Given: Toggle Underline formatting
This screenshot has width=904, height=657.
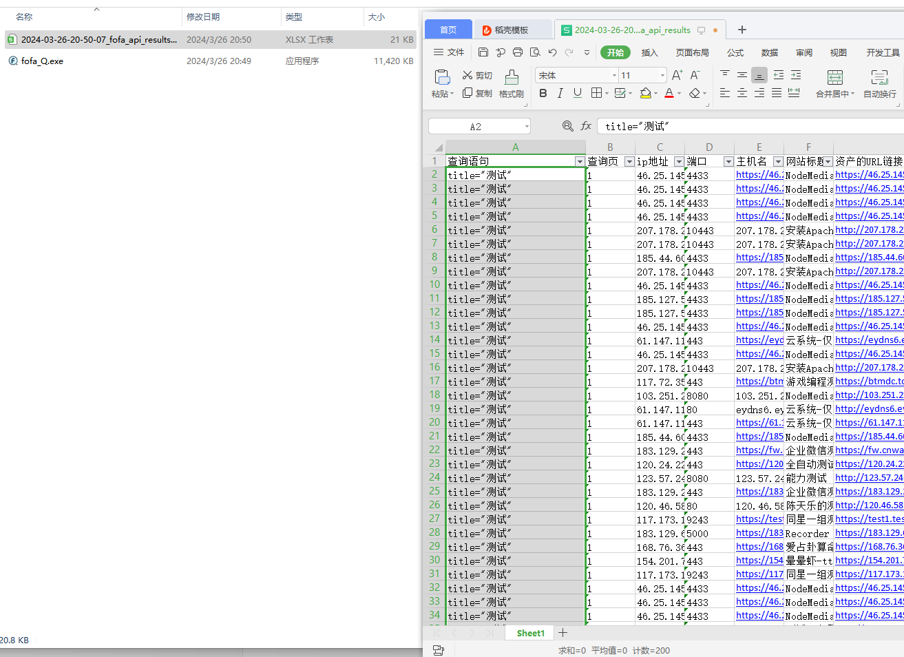Looking at the screenshot, I should (x=578, y=93).
